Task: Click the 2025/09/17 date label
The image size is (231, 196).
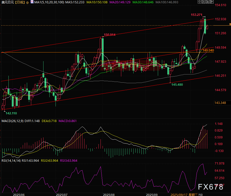Action: tap(179, 194)
